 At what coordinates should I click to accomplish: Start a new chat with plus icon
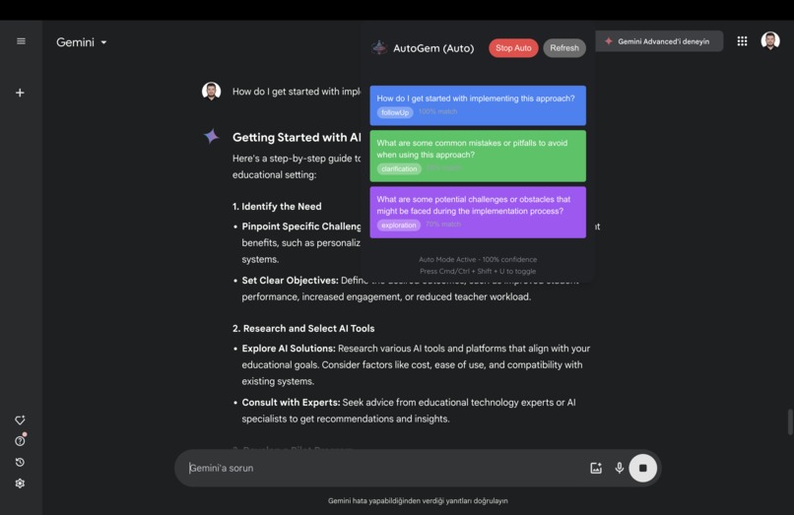(20, 93)
